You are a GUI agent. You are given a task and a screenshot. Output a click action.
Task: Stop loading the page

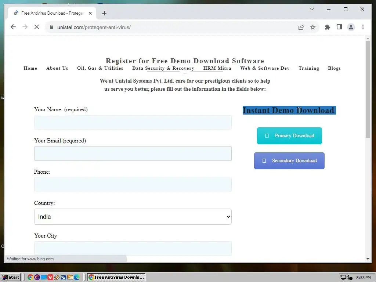click(37, 27)
